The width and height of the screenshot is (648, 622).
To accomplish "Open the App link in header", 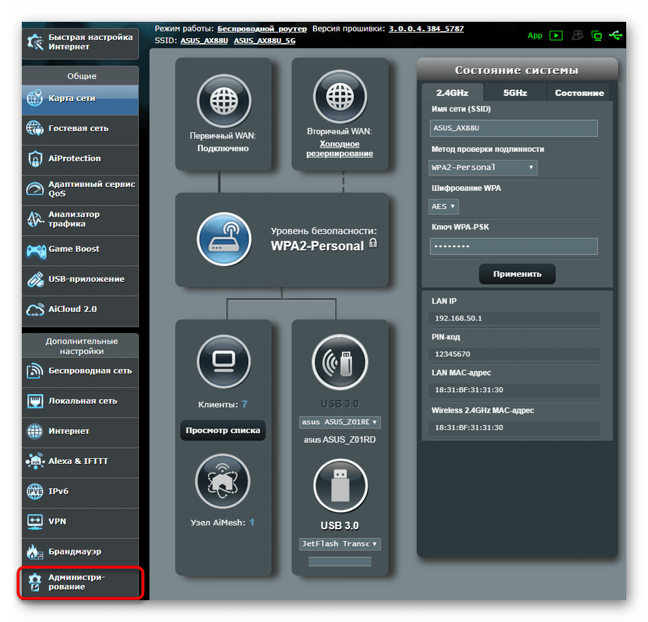I will coord(534,35).
